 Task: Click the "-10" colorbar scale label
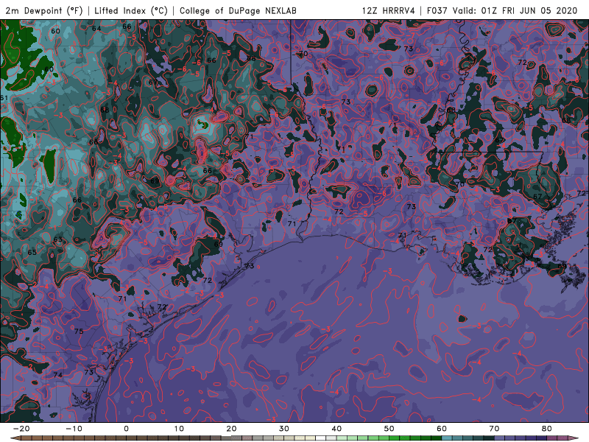[74, 429]
